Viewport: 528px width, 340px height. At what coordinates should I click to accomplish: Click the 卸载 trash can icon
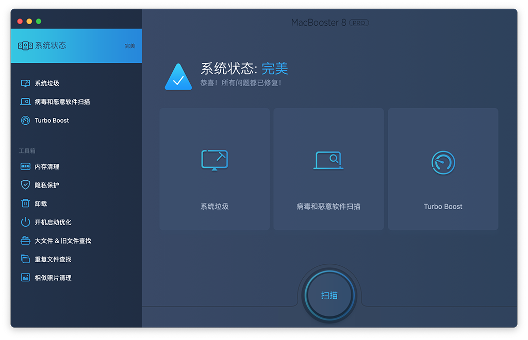pos(25,203)
